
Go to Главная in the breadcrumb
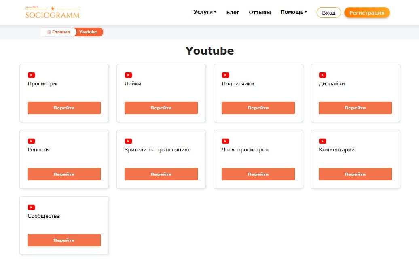pyautogui.click(x=59, y=32)
